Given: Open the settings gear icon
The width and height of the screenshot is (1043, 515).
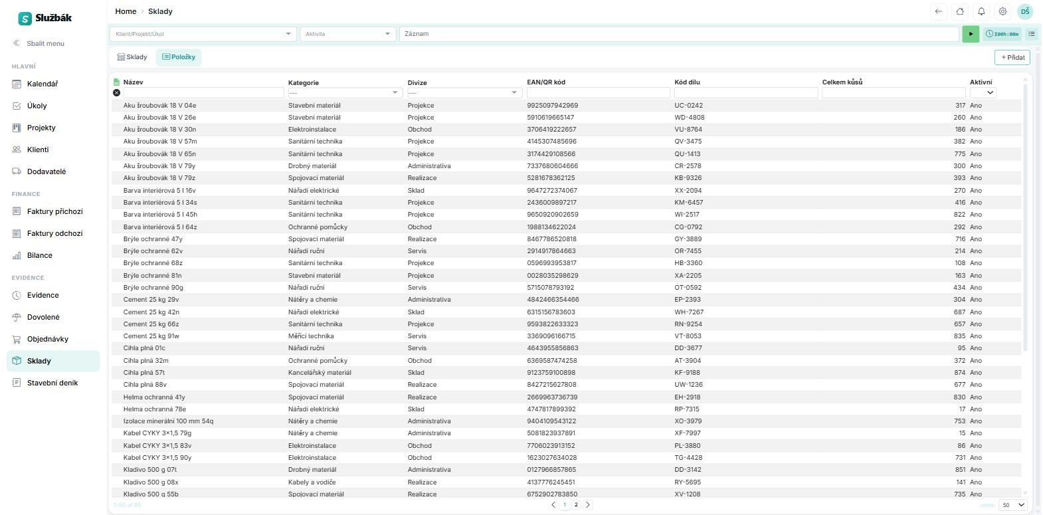Looking at the screenshot, I should tap(1003, 11).
